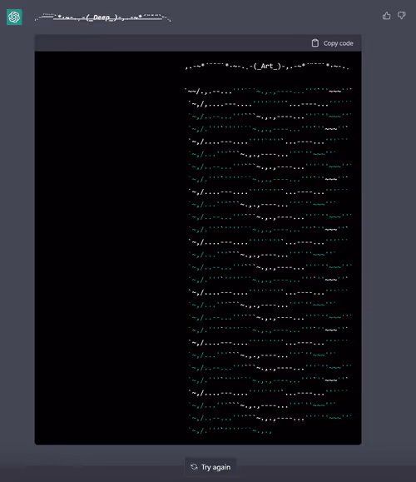Click the ChatGPT logo avatar

click(14, 17)
